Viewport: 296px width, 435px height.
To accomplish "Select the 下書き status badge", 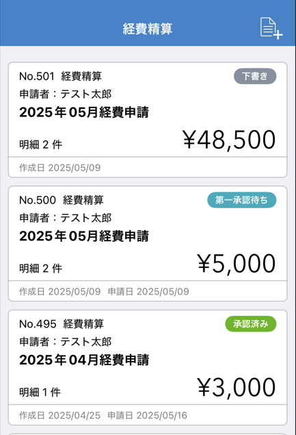I will pos(255,76).
